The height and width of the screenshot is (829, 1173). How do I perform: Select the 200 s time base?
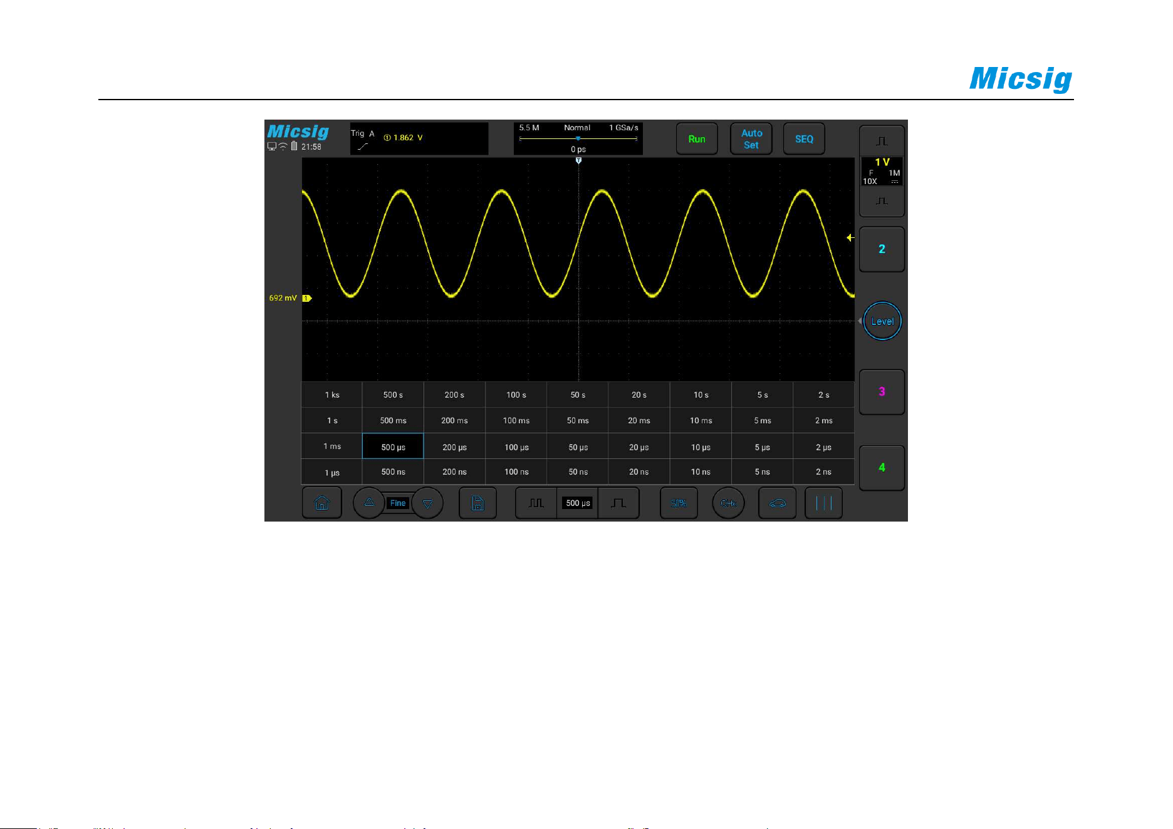click(x=454, y=395)
